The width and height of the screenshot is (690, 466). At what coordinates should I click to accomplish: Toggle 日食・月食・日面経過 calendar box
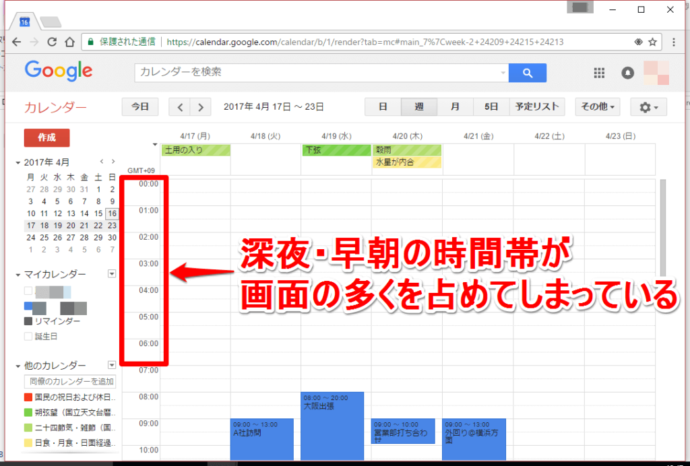(28, 442)
